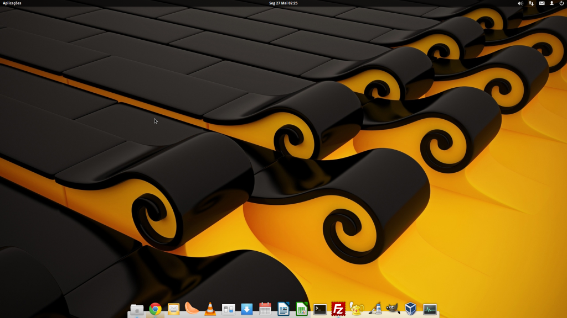567x318 pixels.
Task: Open the Terminal from the dock
Action: (320, 309)
